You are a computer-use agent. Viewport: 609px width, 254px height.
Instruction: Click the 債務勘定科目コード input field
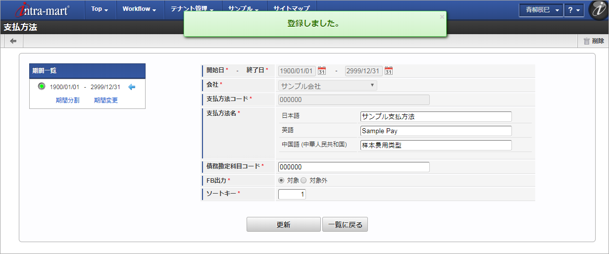[x=354, y=167]
